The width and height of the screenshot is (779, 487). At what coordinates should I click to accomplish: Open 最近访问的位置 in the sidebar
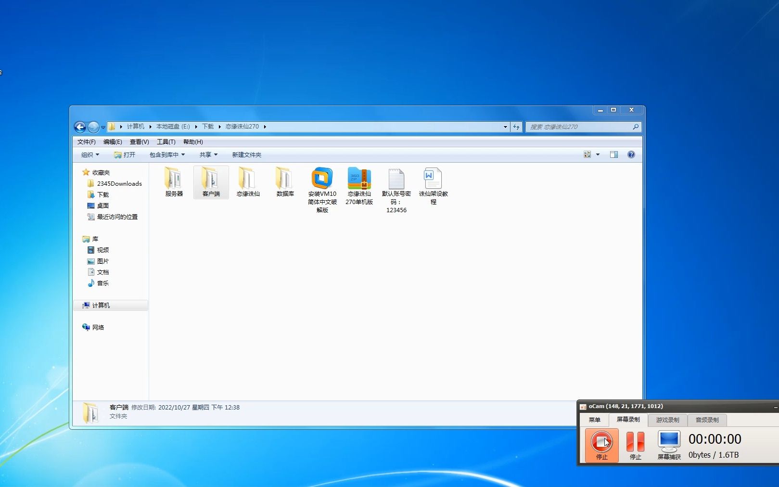coord(113,217)
